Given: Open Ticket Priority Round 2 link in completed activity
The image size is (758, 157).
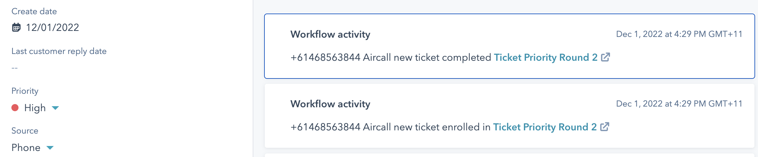Looking at the screenshot, I should click(546, 57).
